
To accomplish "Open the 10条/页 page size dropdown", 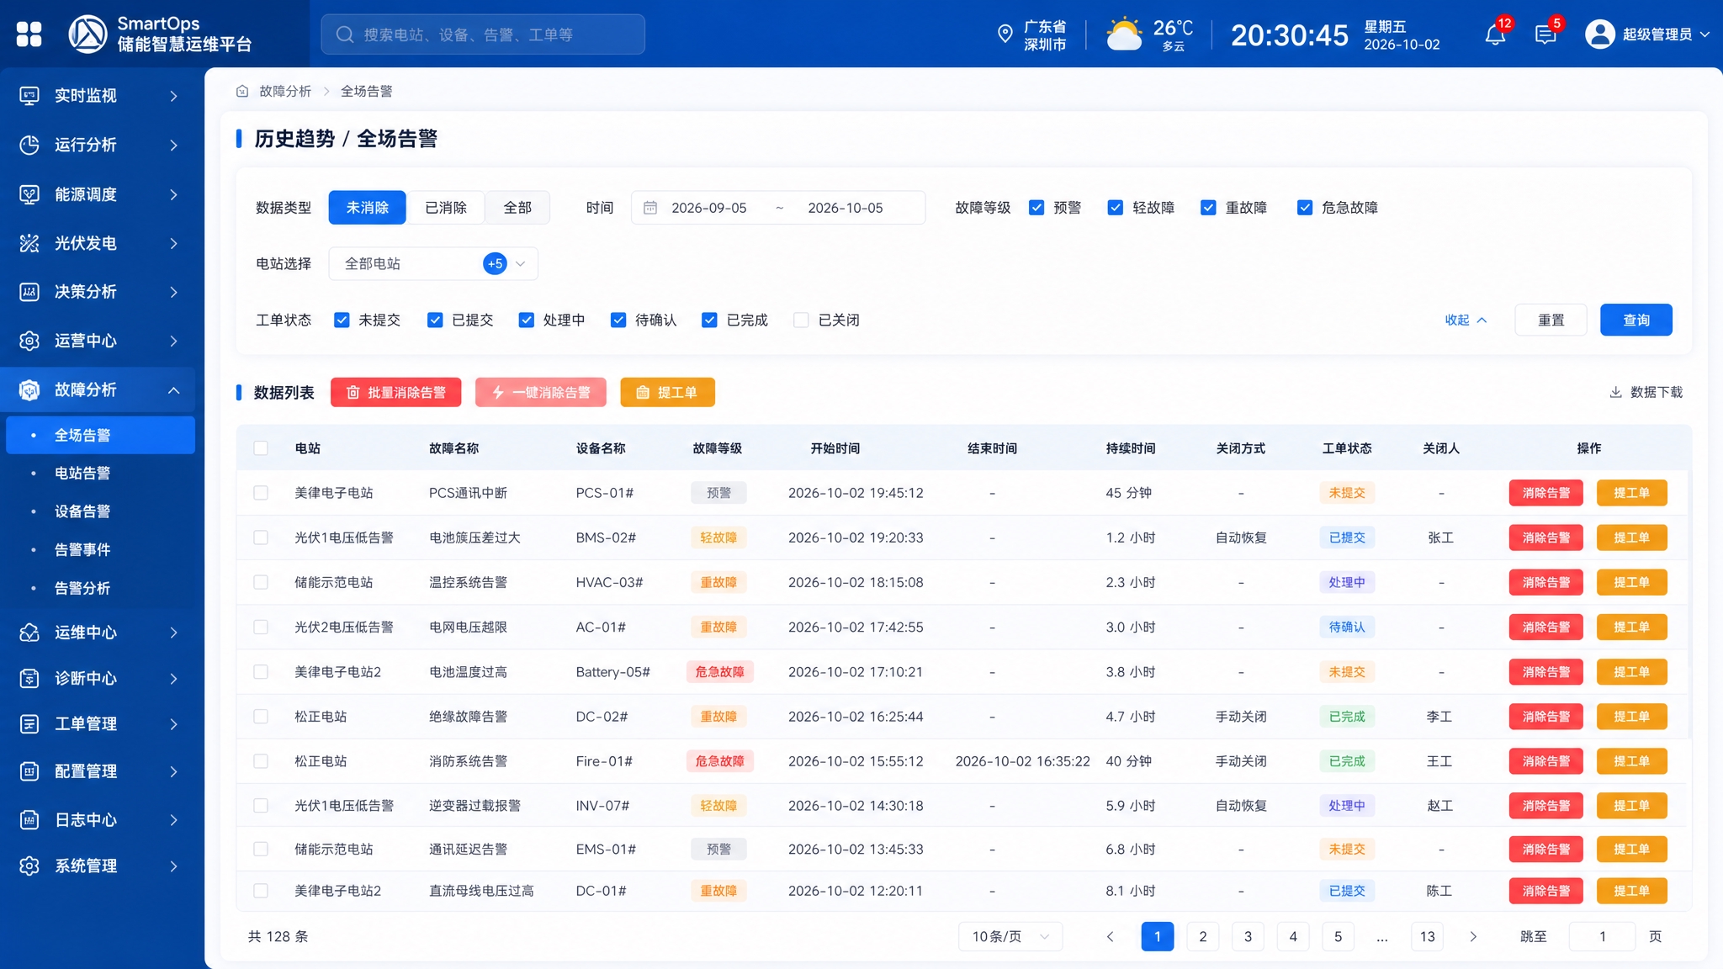I will point(1010,936).
